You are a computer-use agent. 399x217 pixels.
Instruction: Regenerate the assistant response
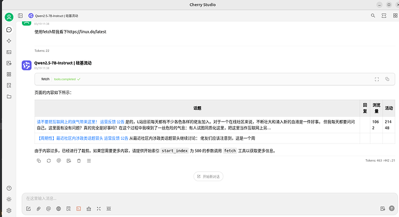pyautogui.click(x=49, y=160)
